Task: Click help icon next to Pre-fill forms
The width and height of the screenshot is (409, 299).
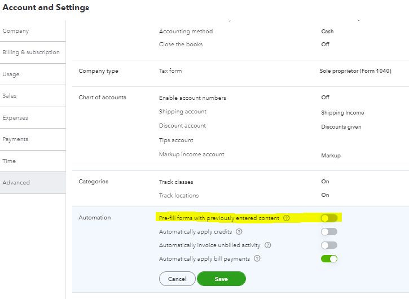Action: pyautogui.click(x=287, y=218)
